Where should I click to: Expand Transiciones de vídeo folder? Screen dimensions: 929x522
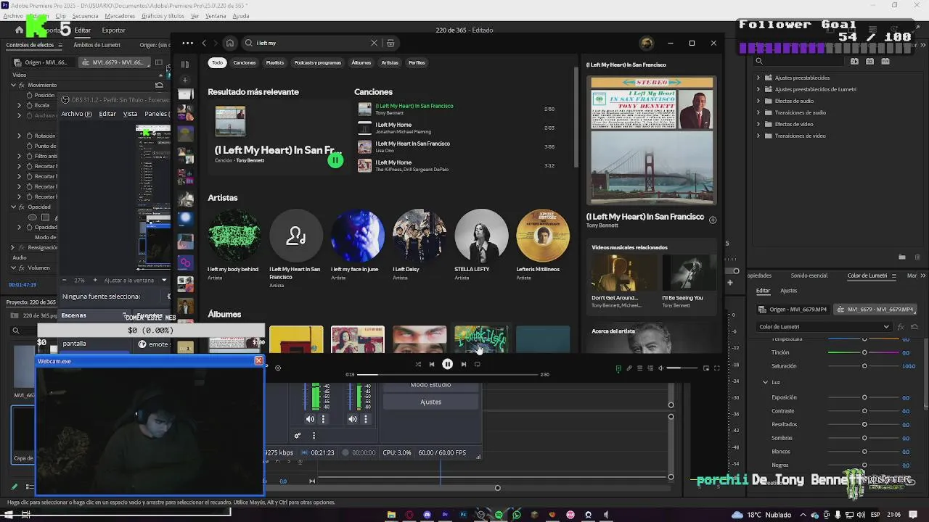pos(758,136)
